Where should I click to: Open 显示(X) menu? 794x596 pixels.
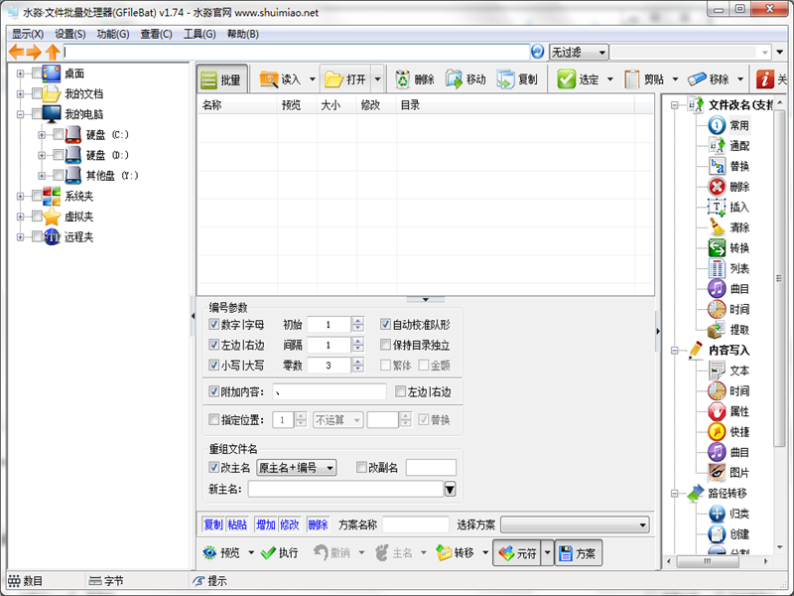(28, 34)
